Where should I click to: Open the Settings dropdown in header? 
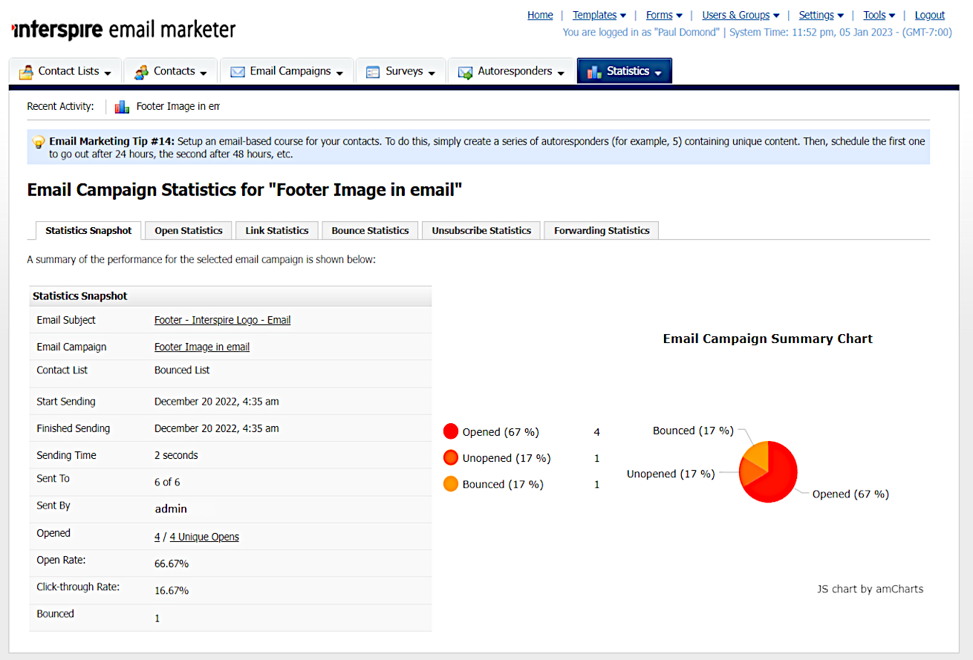(821, 15)
